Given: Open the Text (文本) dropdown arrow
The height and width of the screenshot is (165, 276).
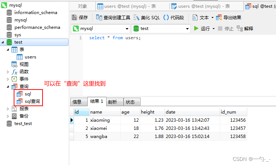Looking at the screenshot, I should [x=212, y=17].
